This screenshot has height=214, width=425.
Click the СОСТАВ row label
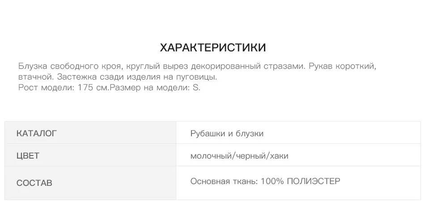(x=34, y=183)
